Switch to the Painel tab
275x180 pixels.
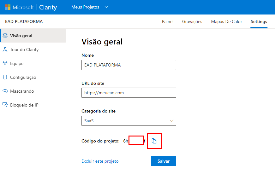tap(168, 21)
